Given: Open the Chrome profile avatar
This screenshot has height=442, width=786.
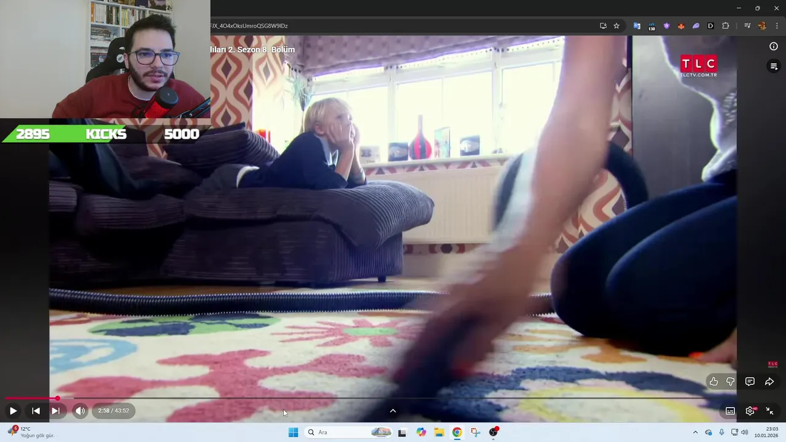Looking at the screenshot, I should point(762,26).
